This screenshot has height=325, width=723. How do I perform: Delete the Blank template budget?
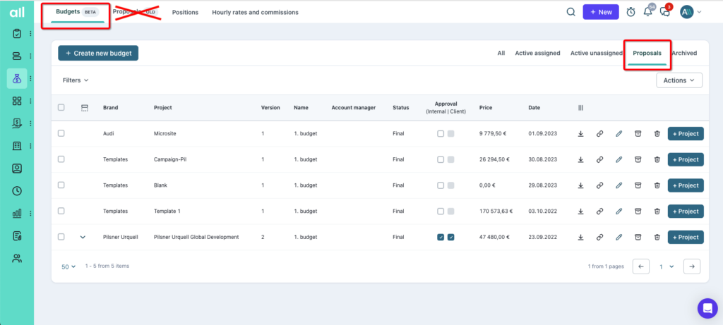(x=657, y=185)
